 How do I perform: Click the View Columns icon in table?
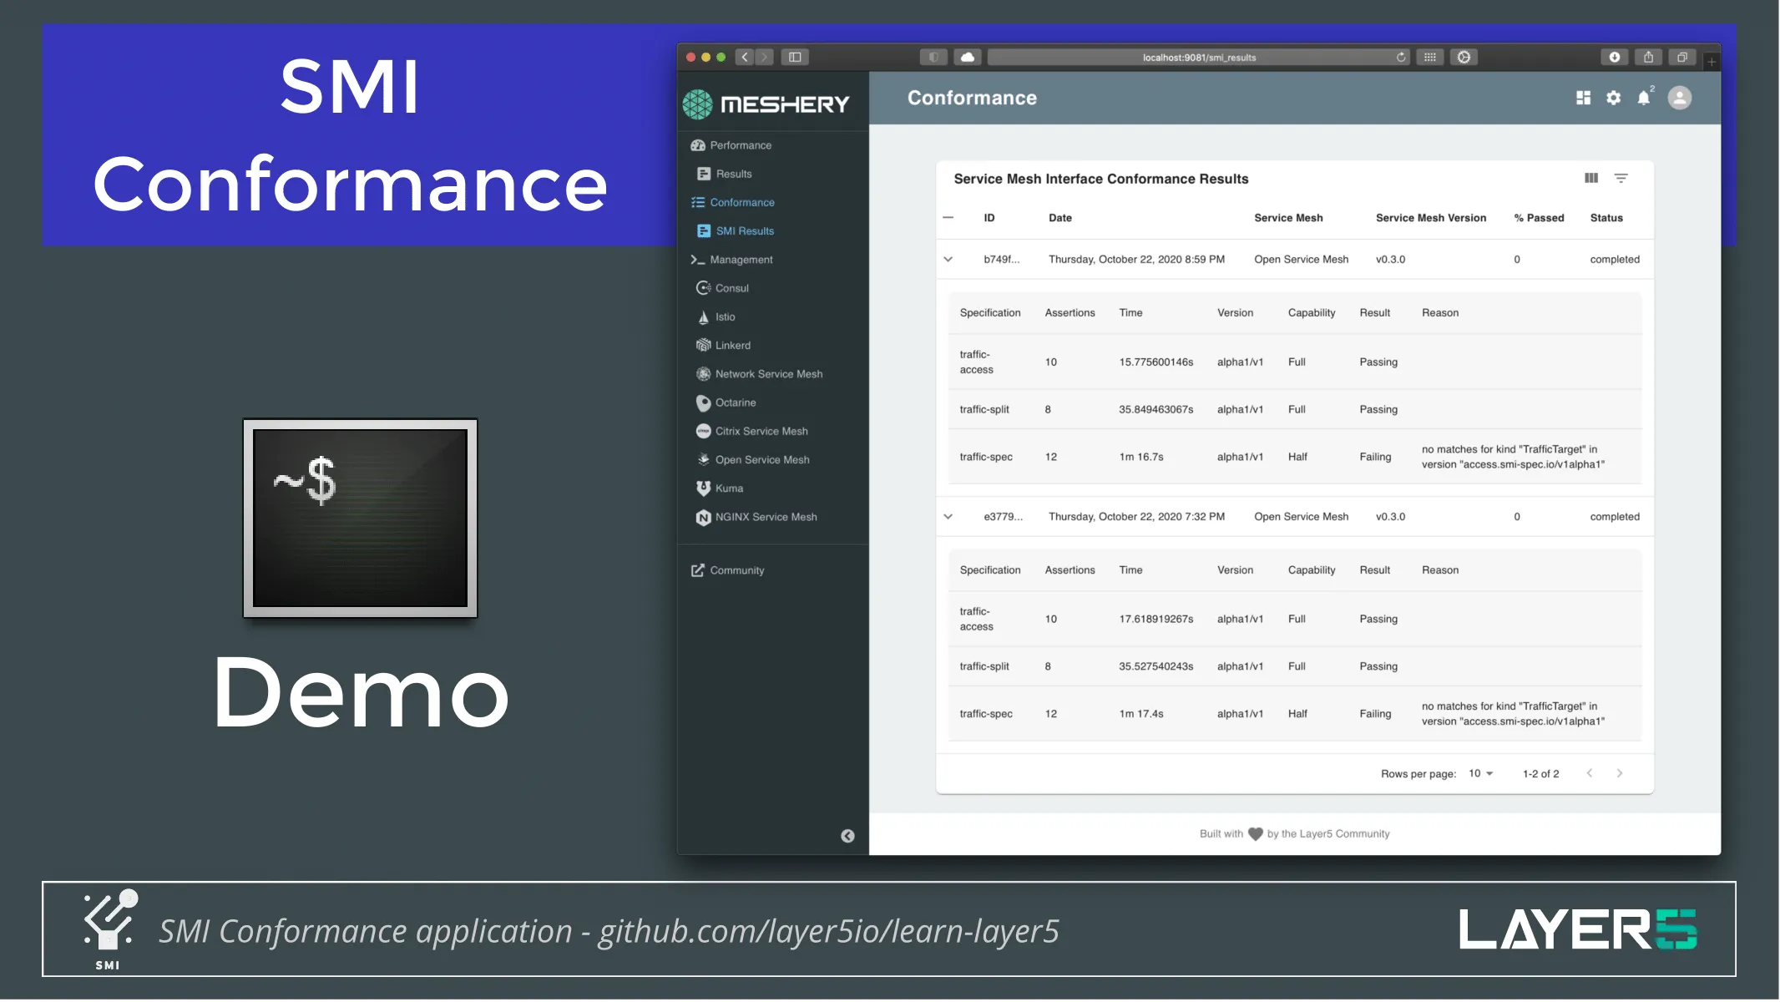click(x=1591, y=179)
